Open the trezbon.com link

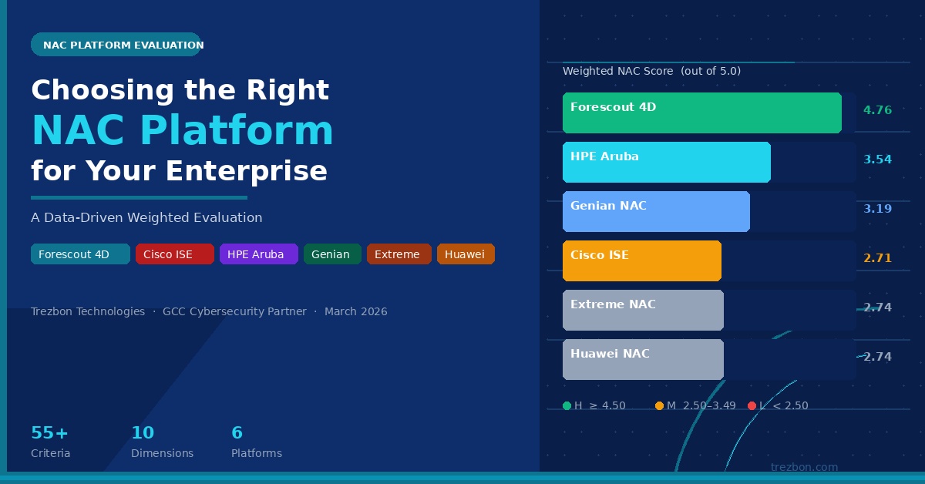[x=804, y=467]
